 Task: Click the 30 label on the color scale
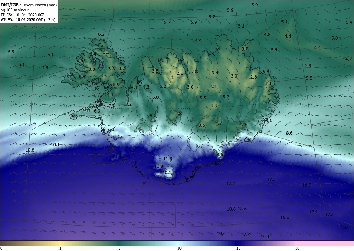[297, 248]
